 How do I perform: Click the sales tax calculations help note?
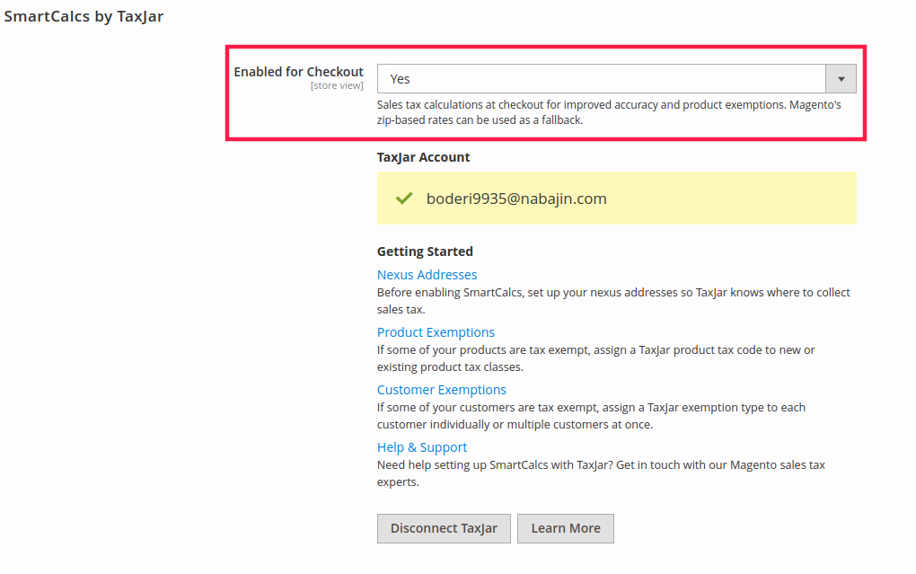(608, 112)
